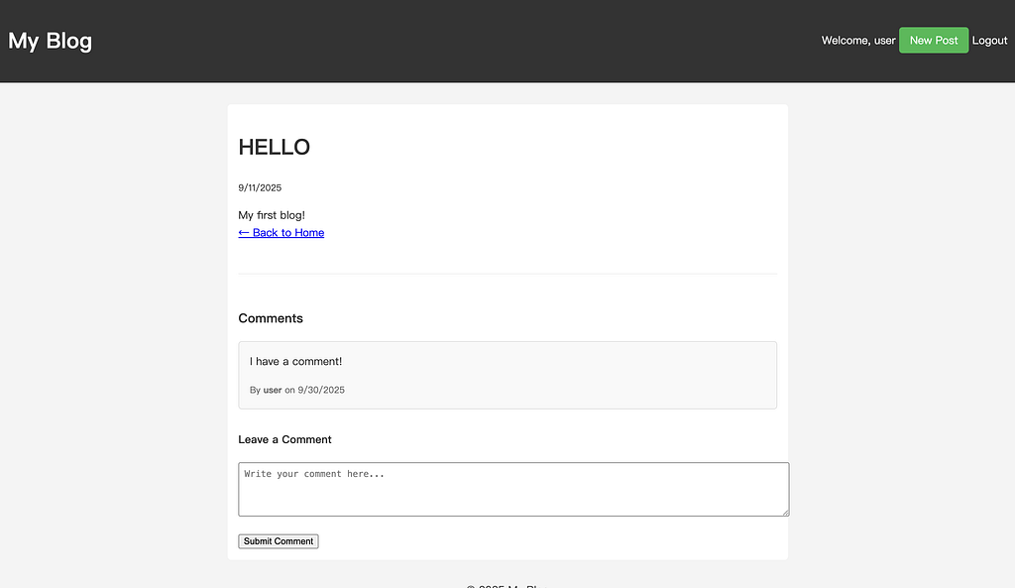The height and width of the screenshot is (588, 1015).
Task: Click the HELLO post heading
Action: click(x=274, y=147)
